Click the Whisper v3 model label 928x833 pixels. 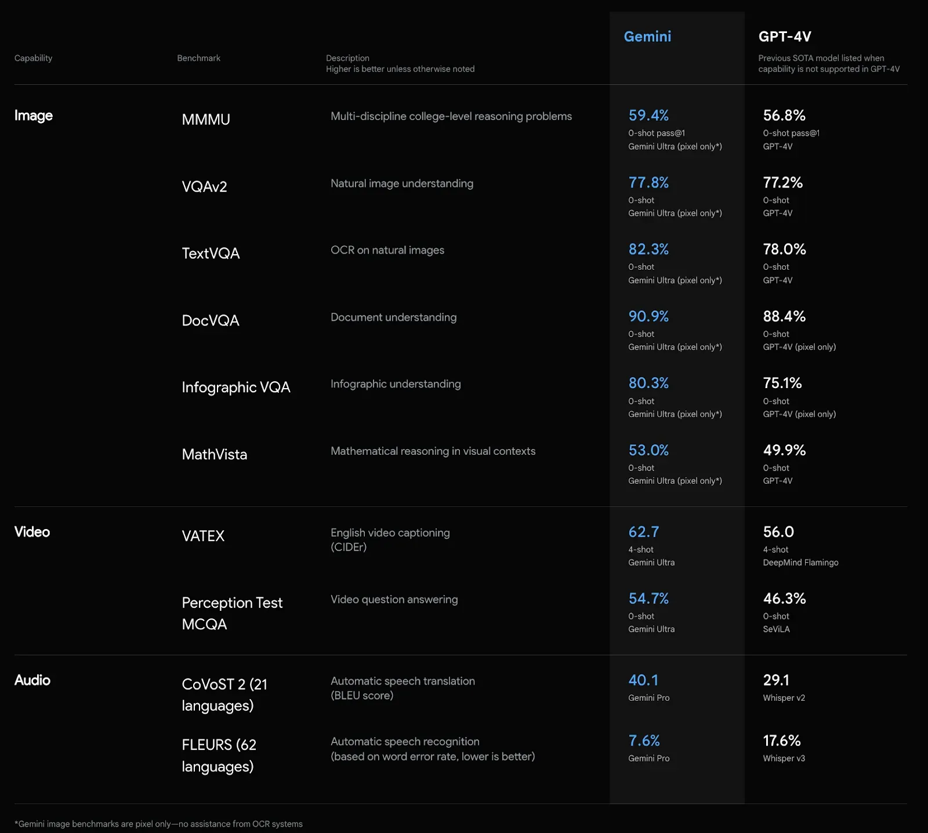784,758
